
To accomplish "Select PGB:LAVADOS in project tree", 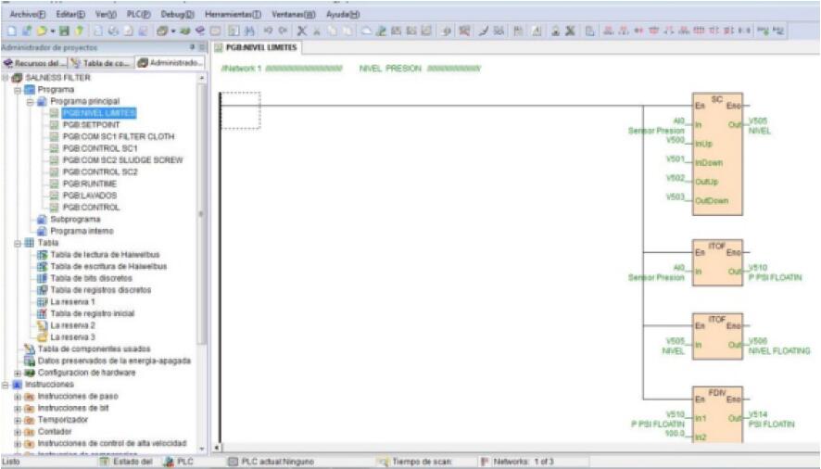I will (90, 196).
